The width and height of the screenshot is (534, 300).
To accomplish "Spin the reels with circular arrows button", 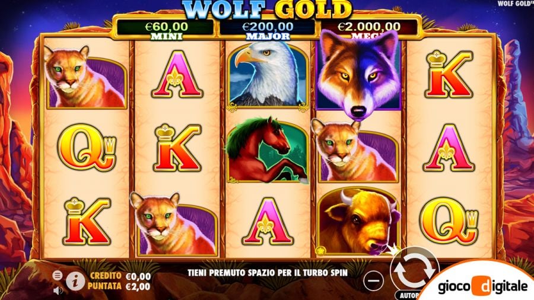I will [414, 269].
